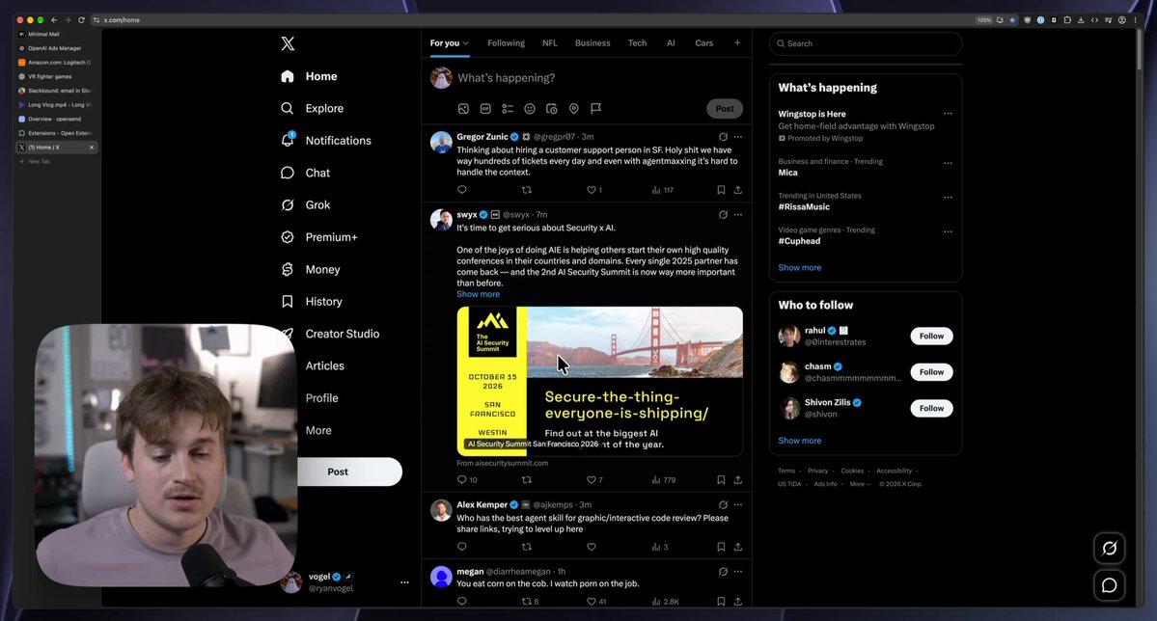Screen dimensions: 1157x621
Task: Add a poll in the composer
Action: click(508, 108)
